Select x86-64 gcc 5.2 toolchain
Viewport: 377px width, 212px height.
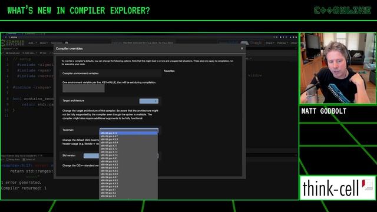coord(128,193)
